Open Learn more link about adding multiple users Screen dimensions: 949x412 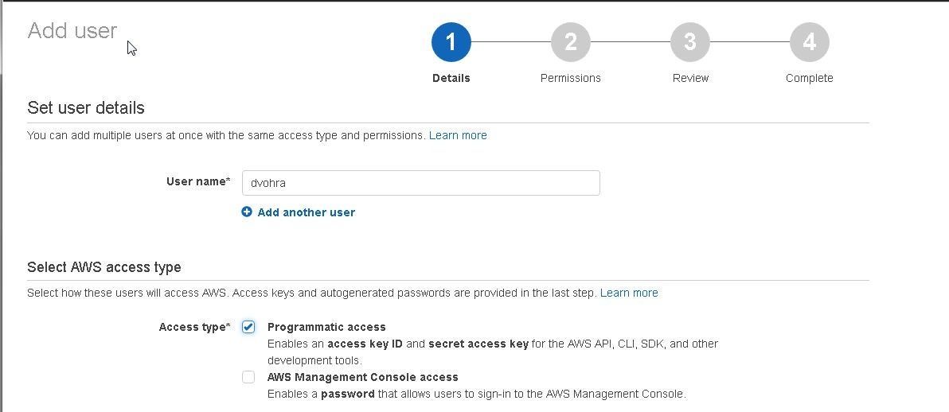(x=458, y=135)
